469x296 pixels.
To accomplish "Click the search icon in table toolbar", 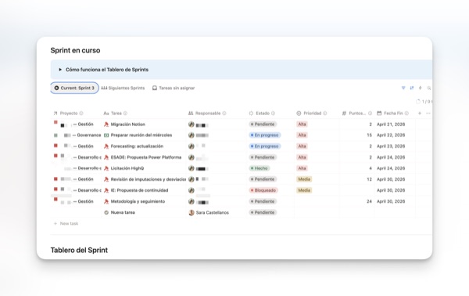I will 428,88.
